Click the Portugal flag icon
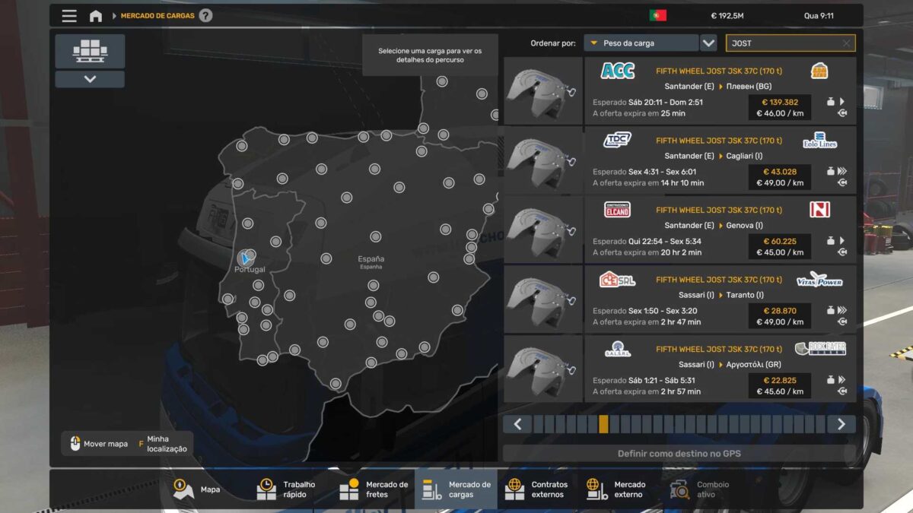Viewport: 913px width, 513px height. coord(657,16)
